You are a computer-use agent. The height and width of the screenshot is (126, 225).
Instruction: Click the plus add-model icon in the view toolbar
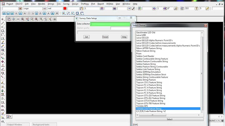tap(13, 19)
